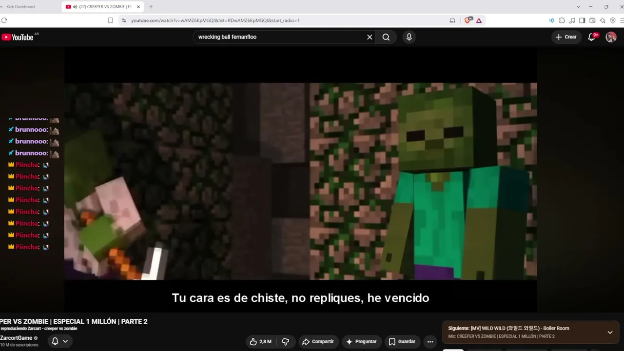Screen dimensions: 624x351
Task: Start voice search with the microphone
Action: point(409,37)
